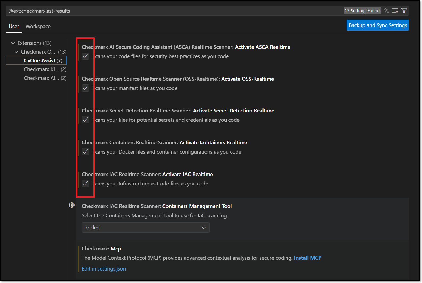Toggle Activate Containers Realtime checkbox
Screen dimensions: 422x283
[x=85, y=152]
